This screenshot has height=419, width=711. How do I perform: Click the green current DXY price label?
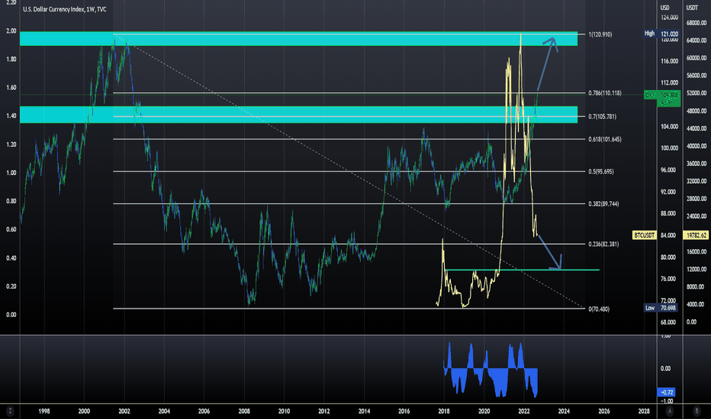(662, 98)
